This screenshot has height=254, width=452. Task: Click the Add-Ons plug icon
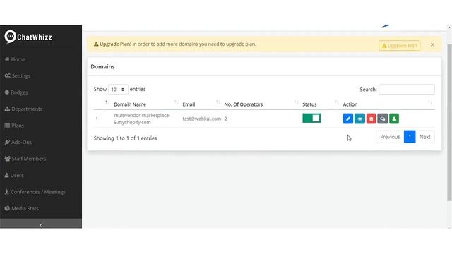(x=7, y=142)
